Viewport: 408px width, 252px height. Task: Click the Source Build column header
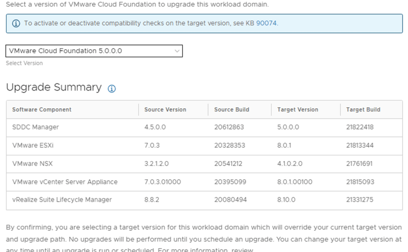[231, 110]
